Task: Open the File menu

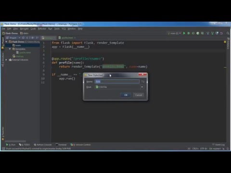Action: [3, 29]
